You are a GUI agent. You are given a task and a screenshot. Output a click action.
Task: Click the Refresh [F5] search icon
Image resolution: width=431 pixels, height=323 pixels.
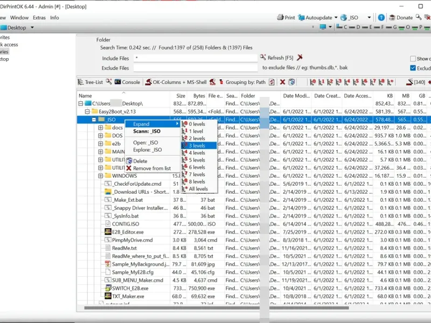coord(263,58)
